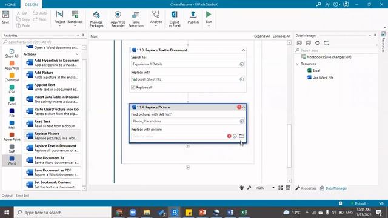Click Collapse All in designer

[281, 36]
